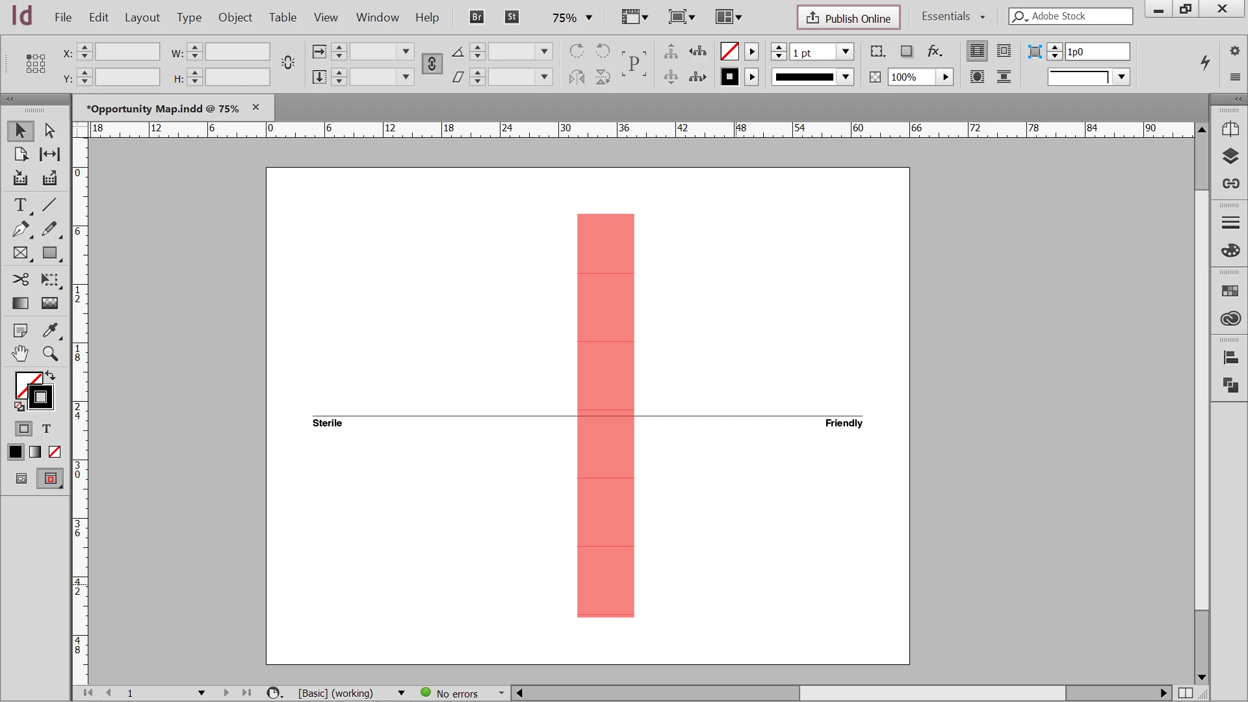The width and height of the screenshot is (1248, 702).
Task: Select the Zoom tool
Action: (50, 354)
